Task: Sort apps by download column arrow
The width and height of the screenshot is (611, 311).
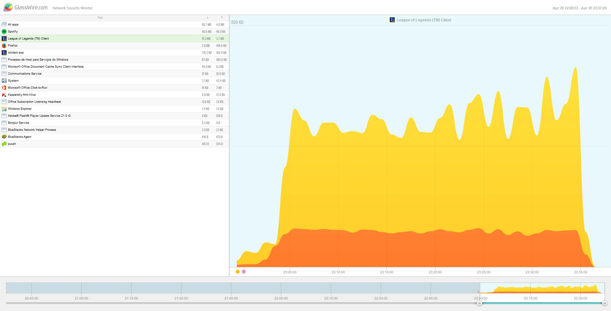Action: [207, 18]
